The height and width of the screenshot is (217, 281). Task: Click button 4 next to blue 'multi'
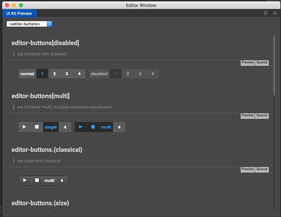(119, 127)
